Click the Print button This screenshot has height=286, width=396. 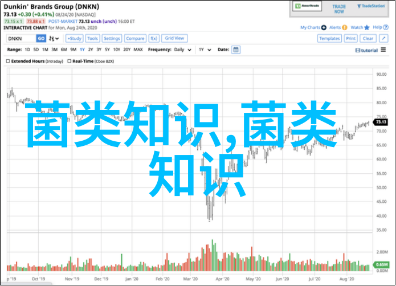tap(350, 38)
